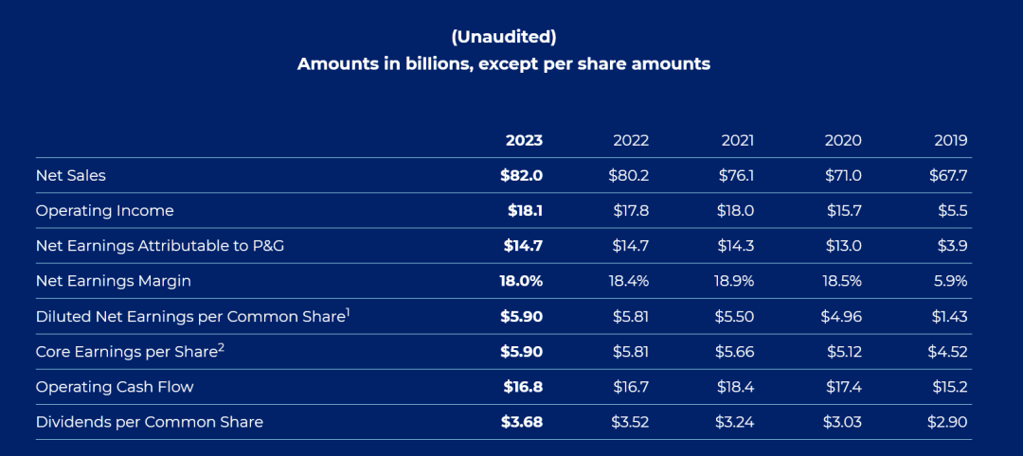Click the $82.0 Net Sales value
The image size is (1023, 456).
tap(522, 175)
